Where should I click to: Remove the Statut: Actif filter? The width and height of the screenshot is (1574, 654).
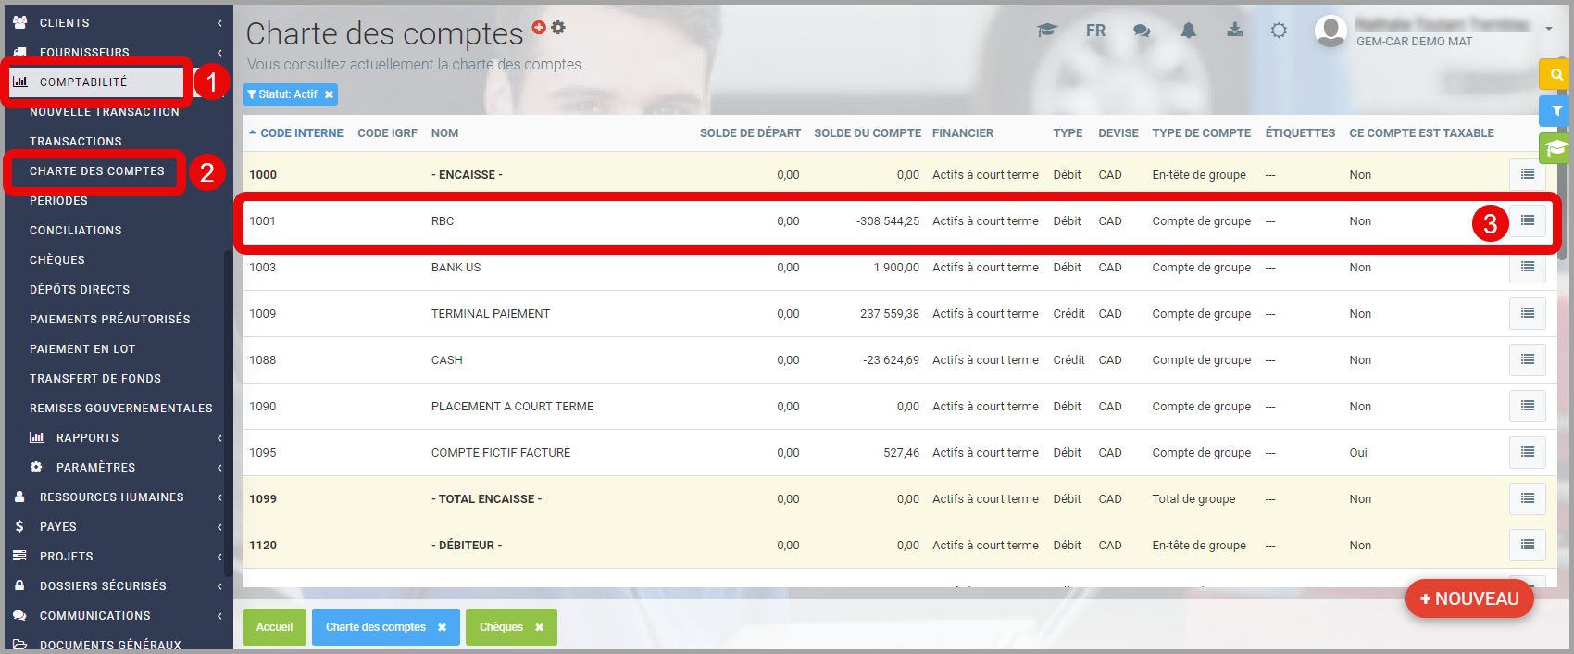329,94
